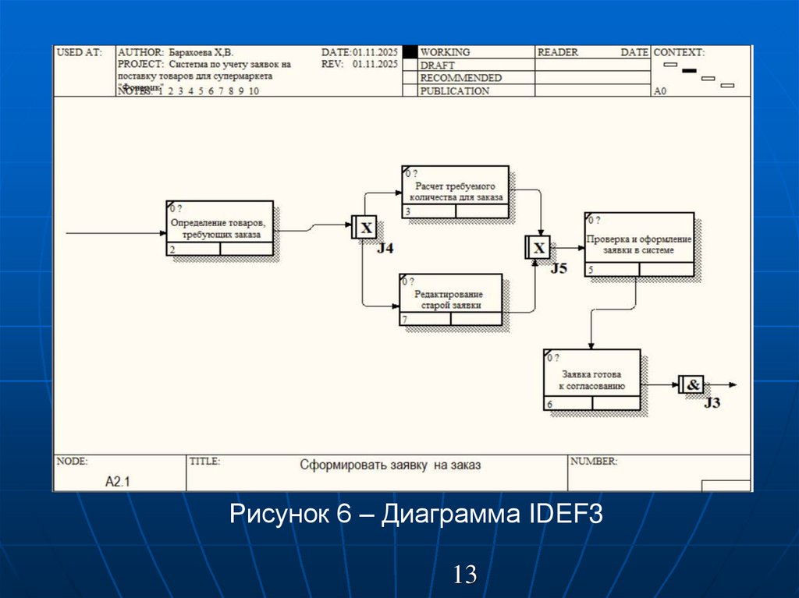The height and width of the screenshot is (598, 799).
Task: Select the J5 XOR junction box
Action: 538,248
